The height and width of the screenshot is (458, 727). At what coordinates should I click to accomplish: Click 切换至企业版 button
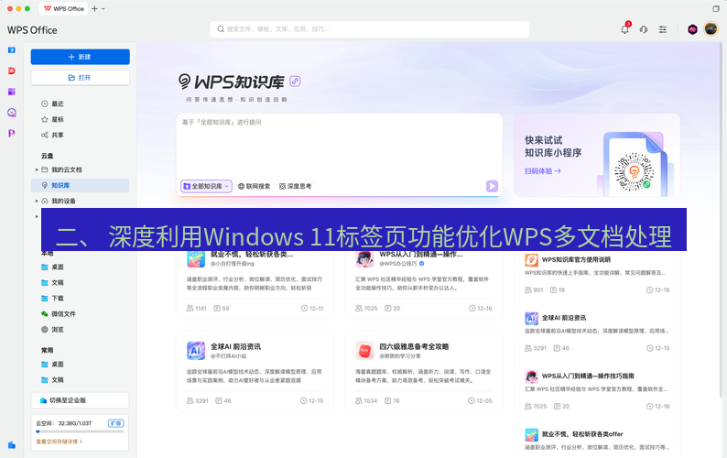81,400
